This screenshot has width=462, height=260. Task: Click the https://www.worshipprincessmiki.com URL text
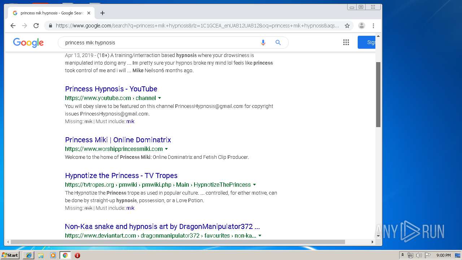coord(114,149)
